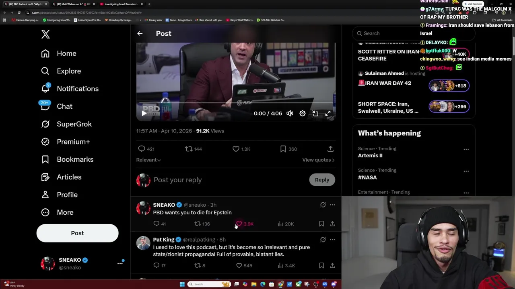The height and width of the screenshot is (289, 515).
Task: Open Notifications in the sidebar
Action: pos(70,89)
